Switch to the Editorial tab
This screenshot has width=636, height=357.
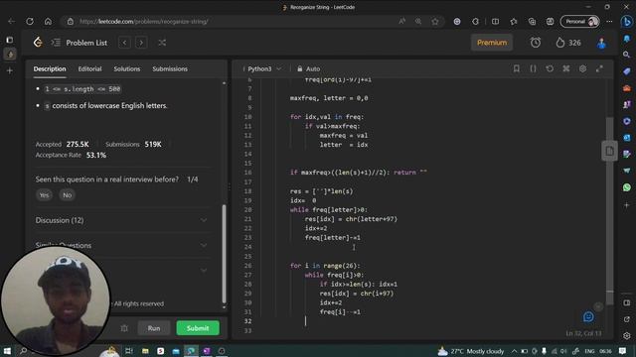(x=89, y=68)
